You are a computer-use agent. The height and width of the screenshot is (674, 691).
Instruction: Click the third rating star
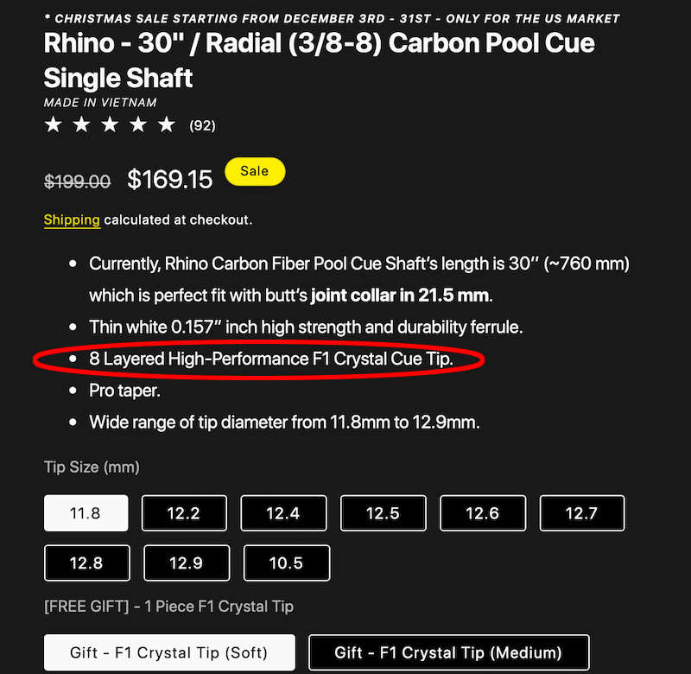click(110, 125)
